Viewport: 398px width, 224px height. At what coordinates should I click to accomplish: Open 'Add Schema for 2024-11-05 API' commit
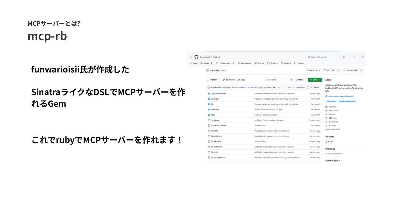268,110
